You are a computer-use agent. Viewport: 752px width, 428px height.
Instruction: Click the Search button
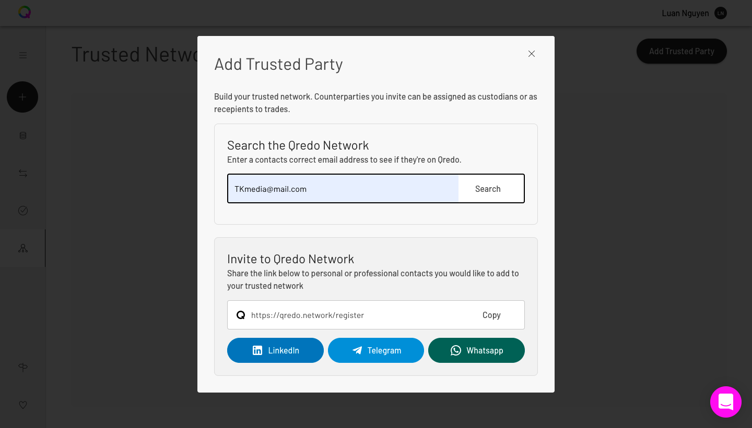click(488, 189)
